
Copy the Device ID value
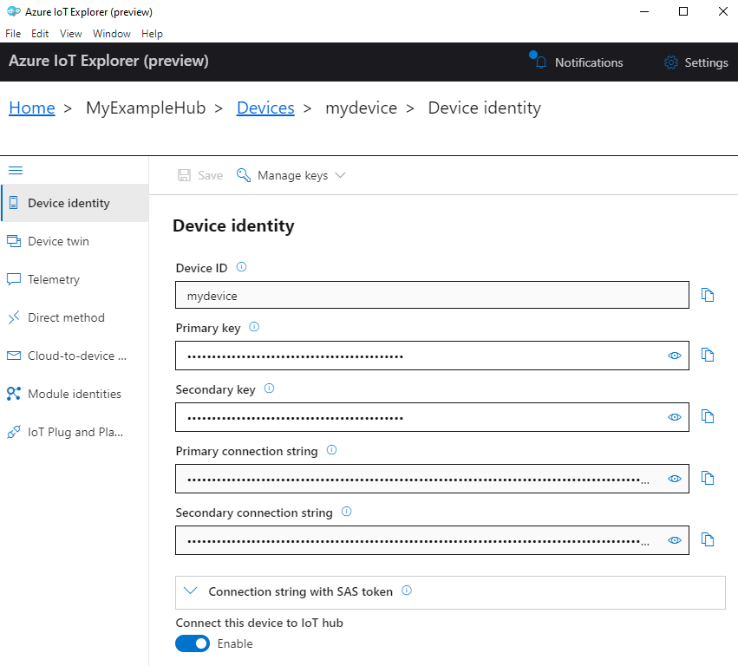708,295
